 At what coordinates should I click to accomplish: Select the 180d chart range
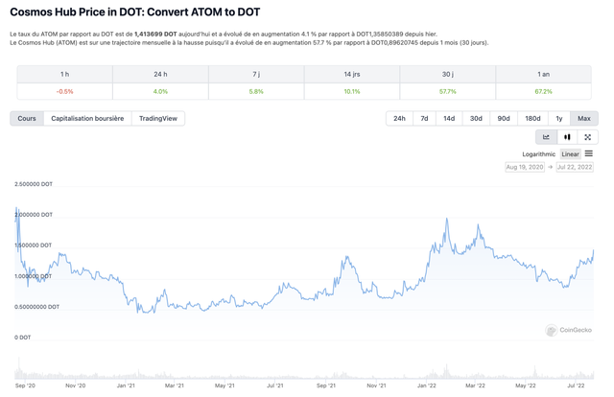[x=532, y=118]
